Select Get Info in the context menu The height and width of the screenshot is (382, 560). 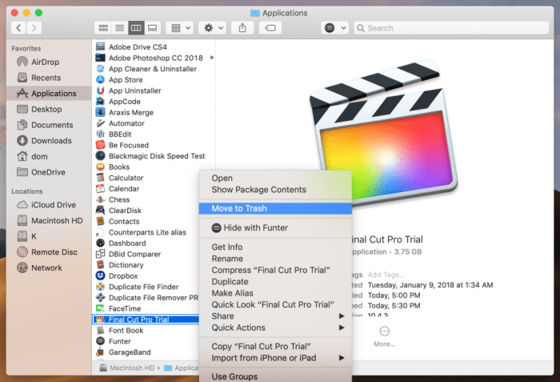227,247
